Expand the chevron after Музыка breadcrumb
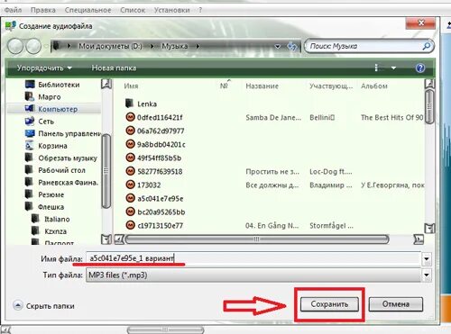Image resolution: width=451 pixels, height=334 pixels. pos(198,46)
